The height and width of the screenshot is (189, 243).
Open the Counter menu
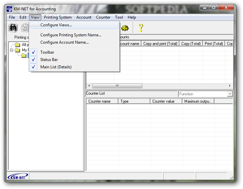[103, 17]
